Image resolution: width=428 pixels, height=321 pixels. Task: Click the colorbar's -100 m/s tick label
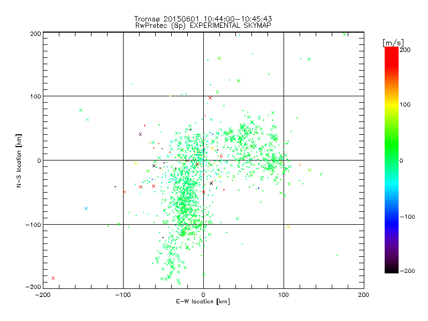407,217
